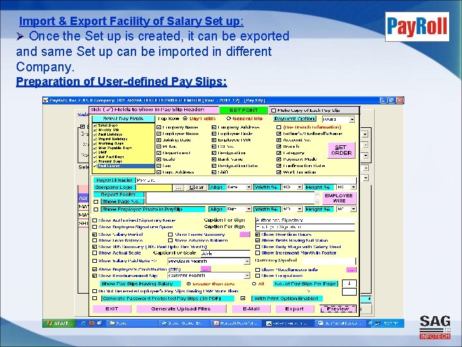The height and width of the screenshot is (347, 462).
Task: Tick Make Copy of Each Pay Slip
Action: [x=274, y=111]
